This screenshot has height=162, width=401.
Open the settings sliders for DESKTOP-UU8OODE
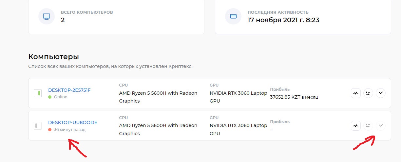368,125
